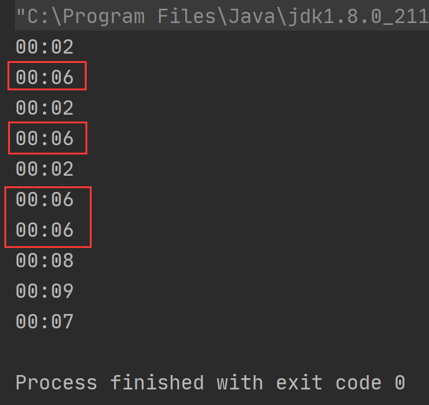Viewport: 429px width, 405px height.
Task: Click the "C:\Program Files\Java" command line
Action: click(222, 16)
